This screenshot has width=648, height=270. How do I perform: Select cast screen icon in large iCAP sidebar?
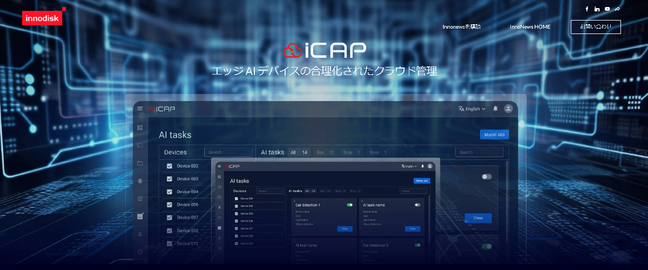click(x=140, y=145)
